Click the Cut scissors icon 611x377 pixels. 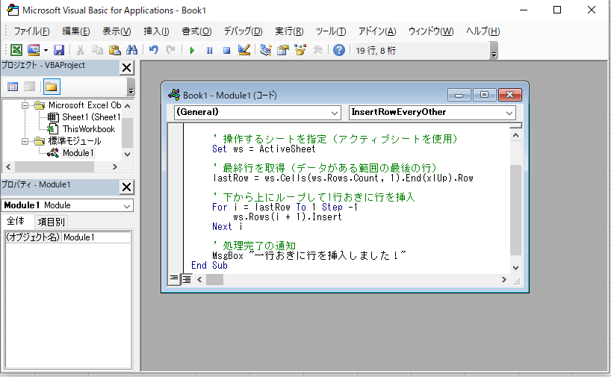(x=80, y=50)
